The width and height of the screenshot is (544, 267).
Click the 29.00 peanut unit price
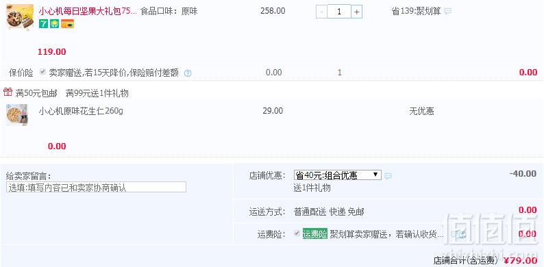[273, 111]
